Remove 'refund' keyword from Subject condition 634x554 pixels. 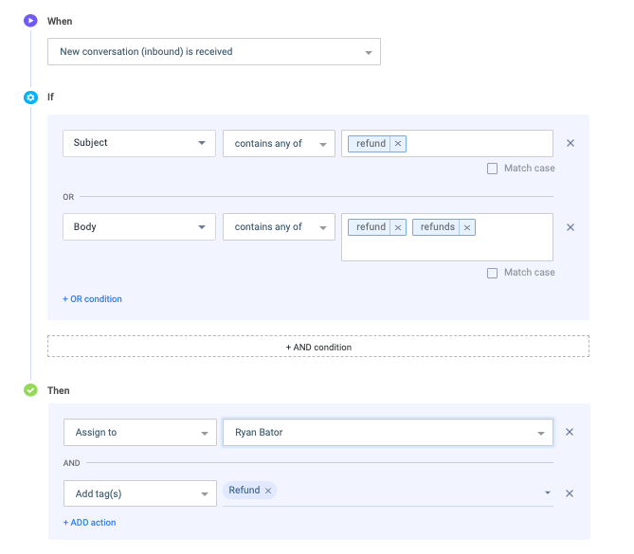coord(398,143)
